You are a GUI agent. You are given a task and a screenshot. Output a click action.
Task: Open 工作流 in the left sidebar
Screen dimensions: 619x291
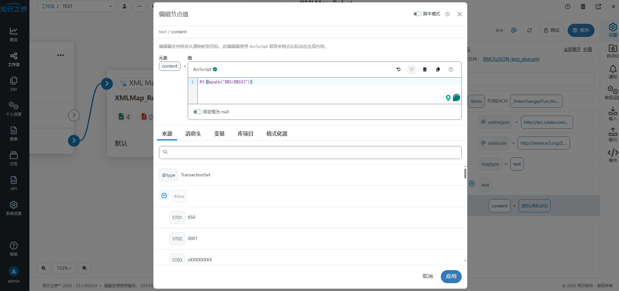coord(14,59)
